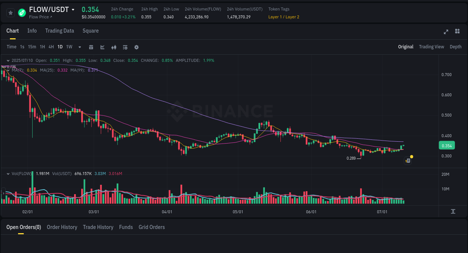The width and height of the screenshot is (468, 253).
Task: Open the Depth chart view
Action: coord(456,47)
